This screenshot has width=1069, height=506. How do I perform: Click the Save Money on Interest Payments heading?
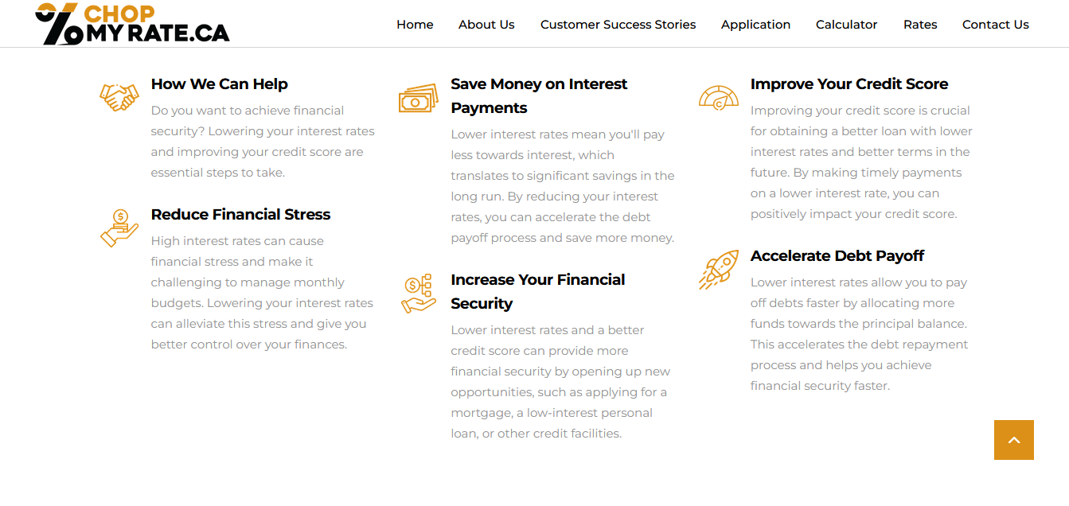click(x=539, y=95)
